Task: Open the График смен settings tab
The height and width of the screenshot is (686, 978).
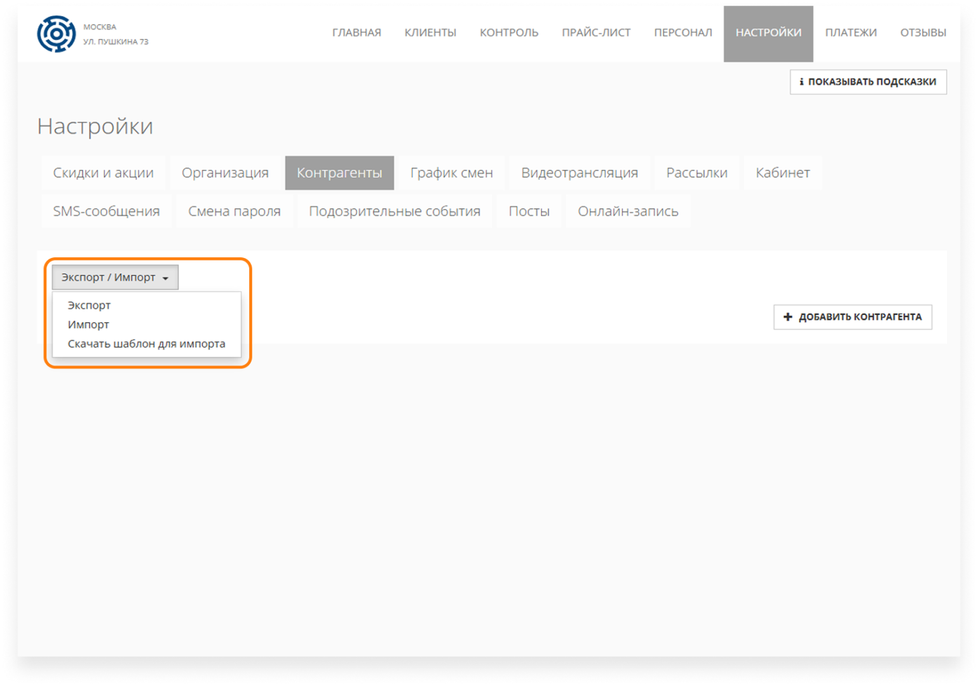Action: (x=451, y=173)
